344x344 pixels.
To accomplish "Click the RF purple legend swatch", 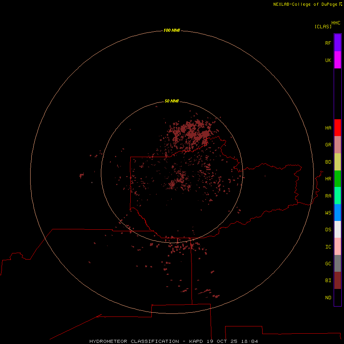I will [x=338, y=43].
